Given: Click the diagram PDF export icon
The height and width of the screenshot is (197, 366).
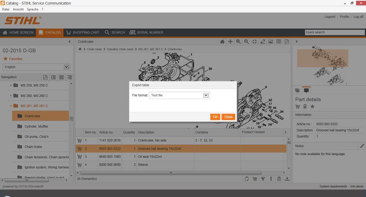Looking at the screenshot, I should pyautogui.click(x=287, y=42).
